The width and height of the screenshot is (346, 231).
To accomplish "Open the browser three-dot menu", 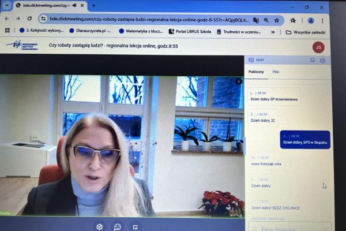I will pos(322,21).
